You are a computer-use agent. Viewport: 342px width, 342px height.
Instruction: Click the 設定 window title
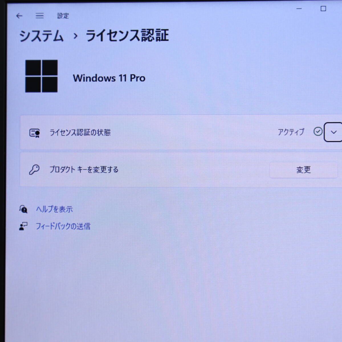tap(63, 16)
